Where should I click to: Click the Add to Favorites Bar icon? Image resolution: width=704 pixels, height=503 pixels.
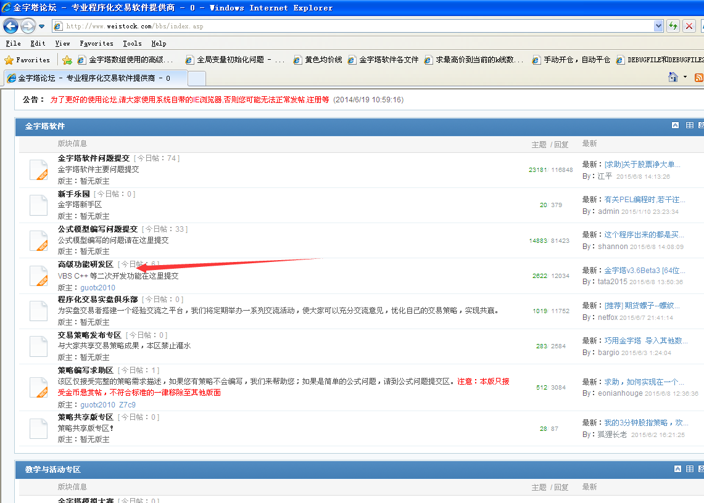67,60
